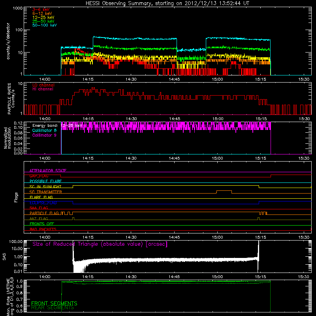The height and width of the screenshot is (316, 316).
Task: Click the Energy band: 12-25 keV label
Action: 57,126
